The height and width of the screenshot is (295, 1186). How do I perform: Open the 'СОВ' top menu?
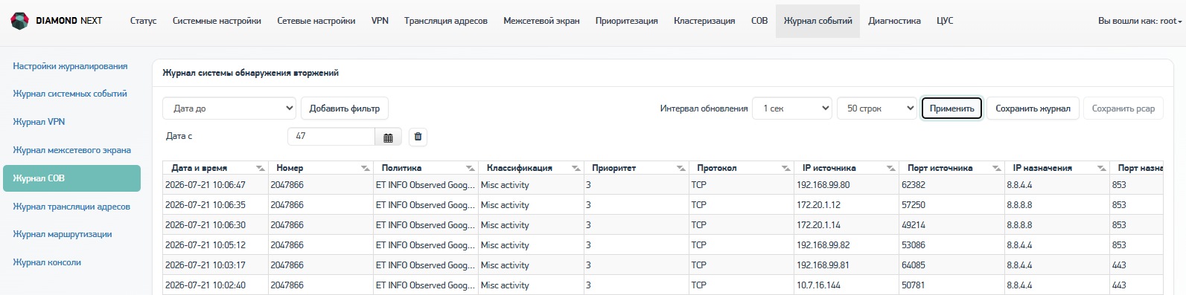(x=759, y=21)
